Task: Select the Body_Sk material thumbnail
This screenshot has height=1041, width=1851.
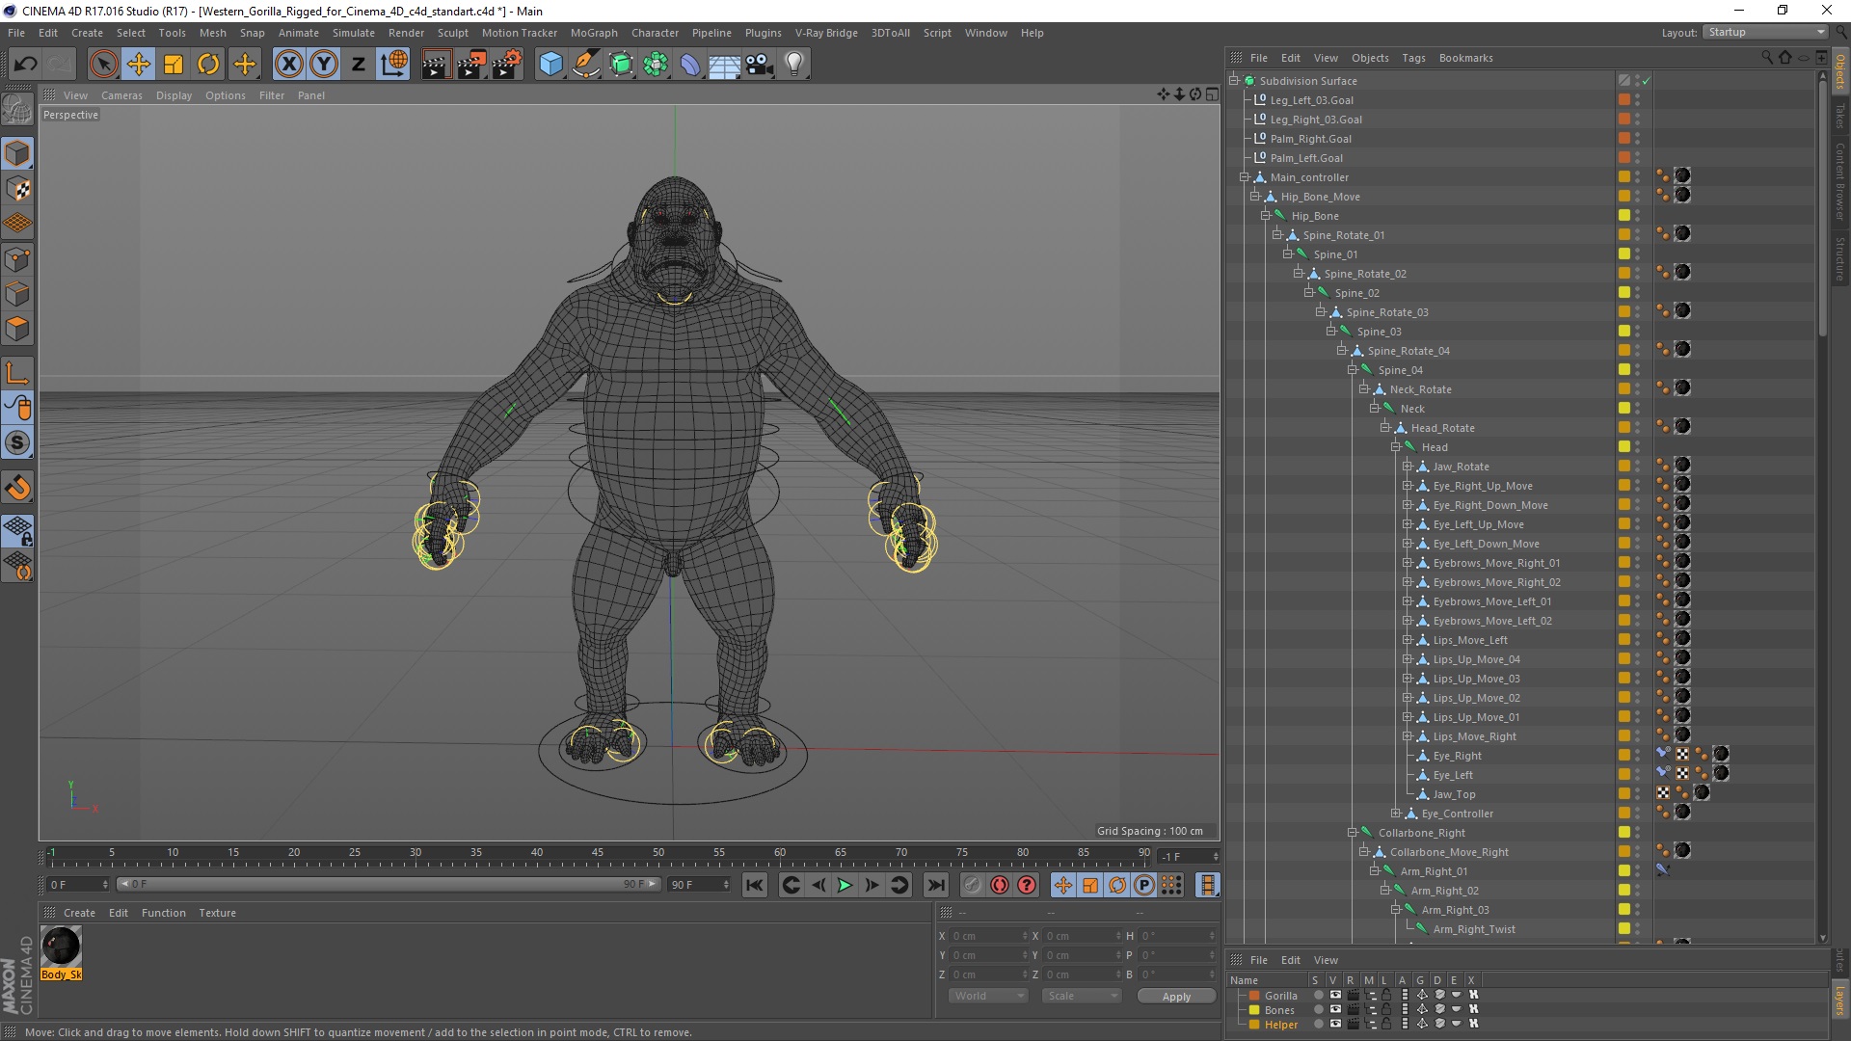Action: point(62,947)
